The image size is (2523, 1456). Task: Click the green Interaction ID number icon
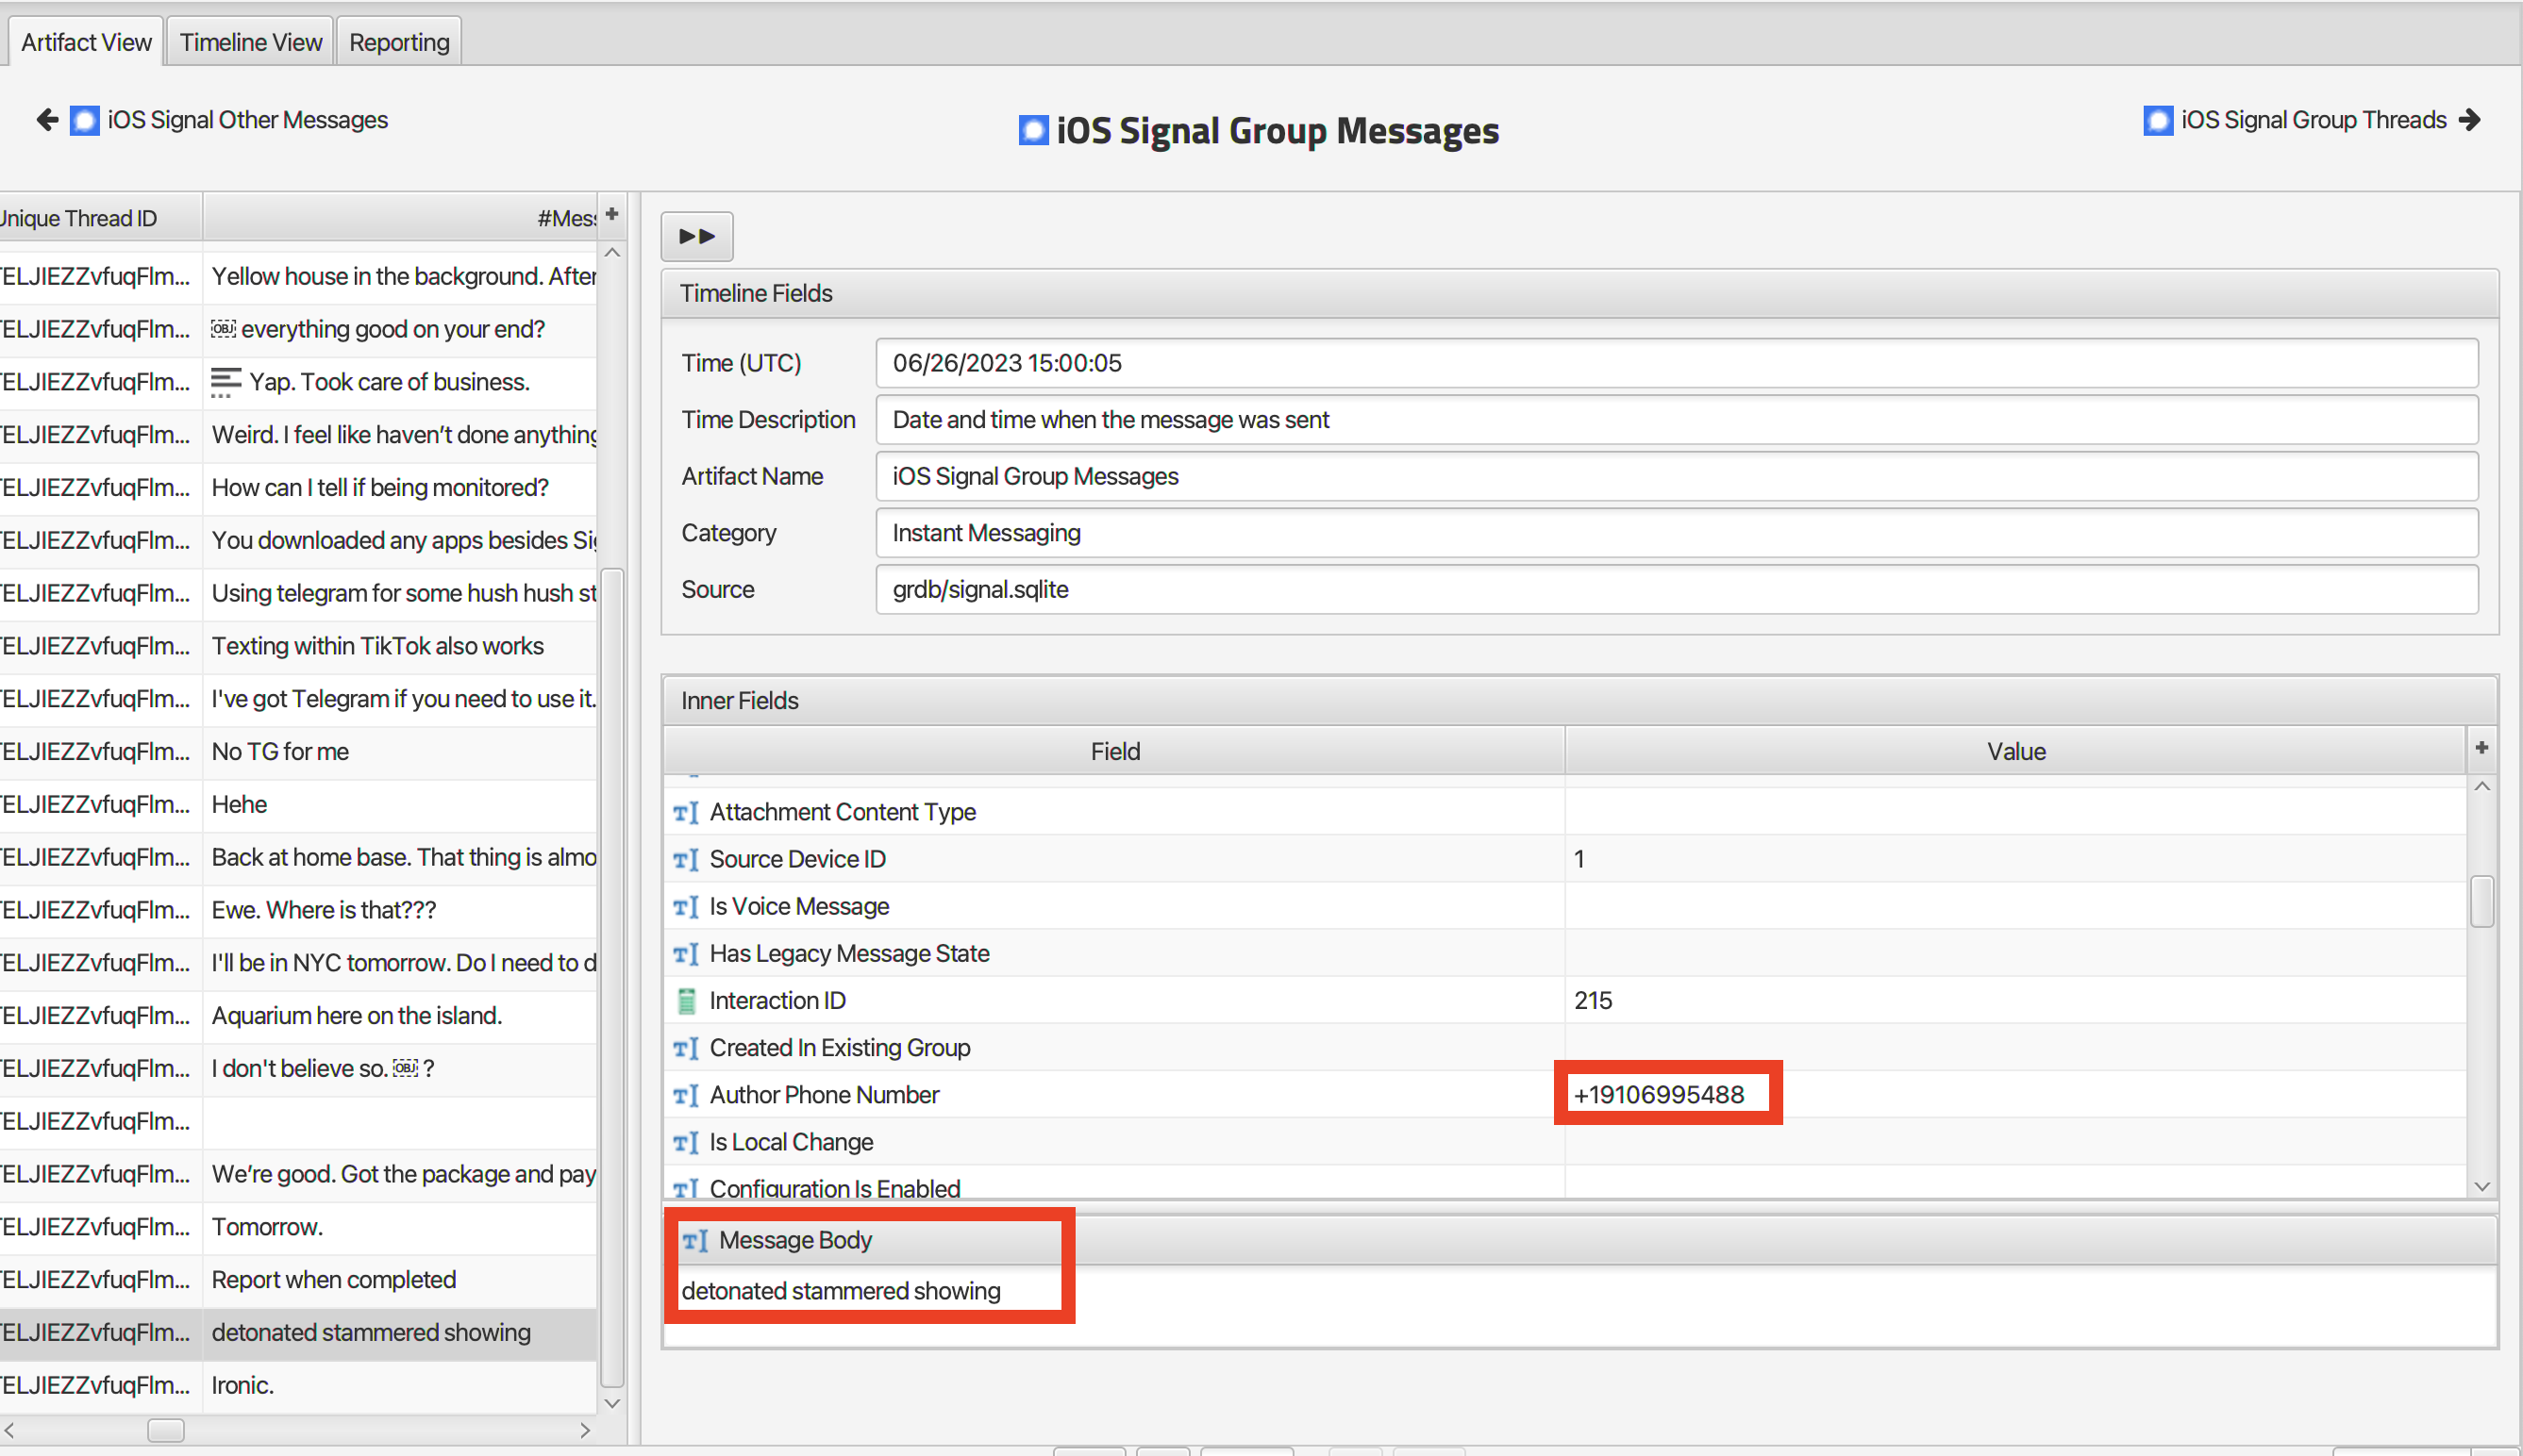pos(686,1000)
